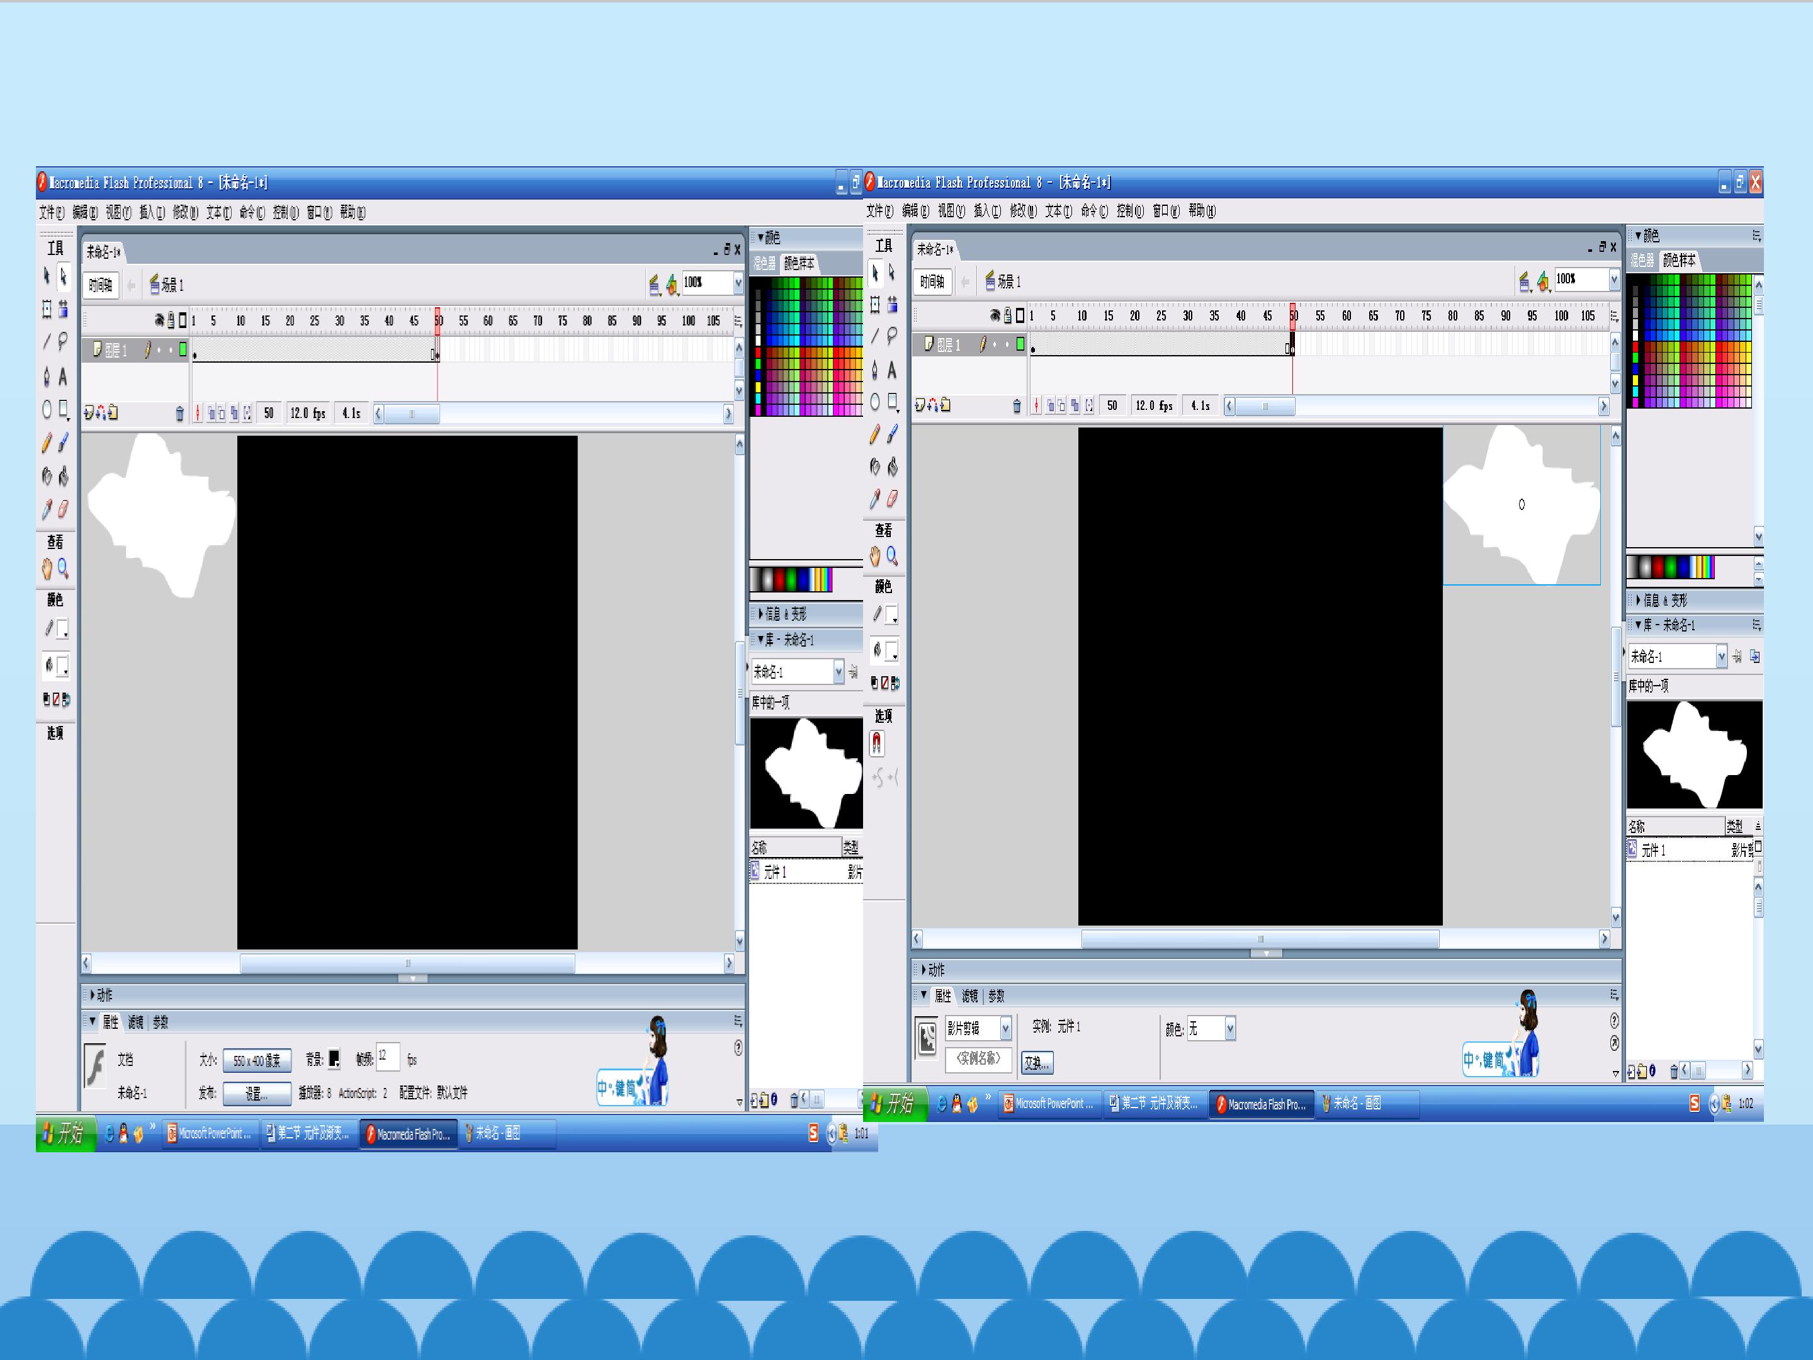This screenshot has width=1813, height=1360.
Task: Toggle onion skin button in right timeline
Action: (1051, 405)
